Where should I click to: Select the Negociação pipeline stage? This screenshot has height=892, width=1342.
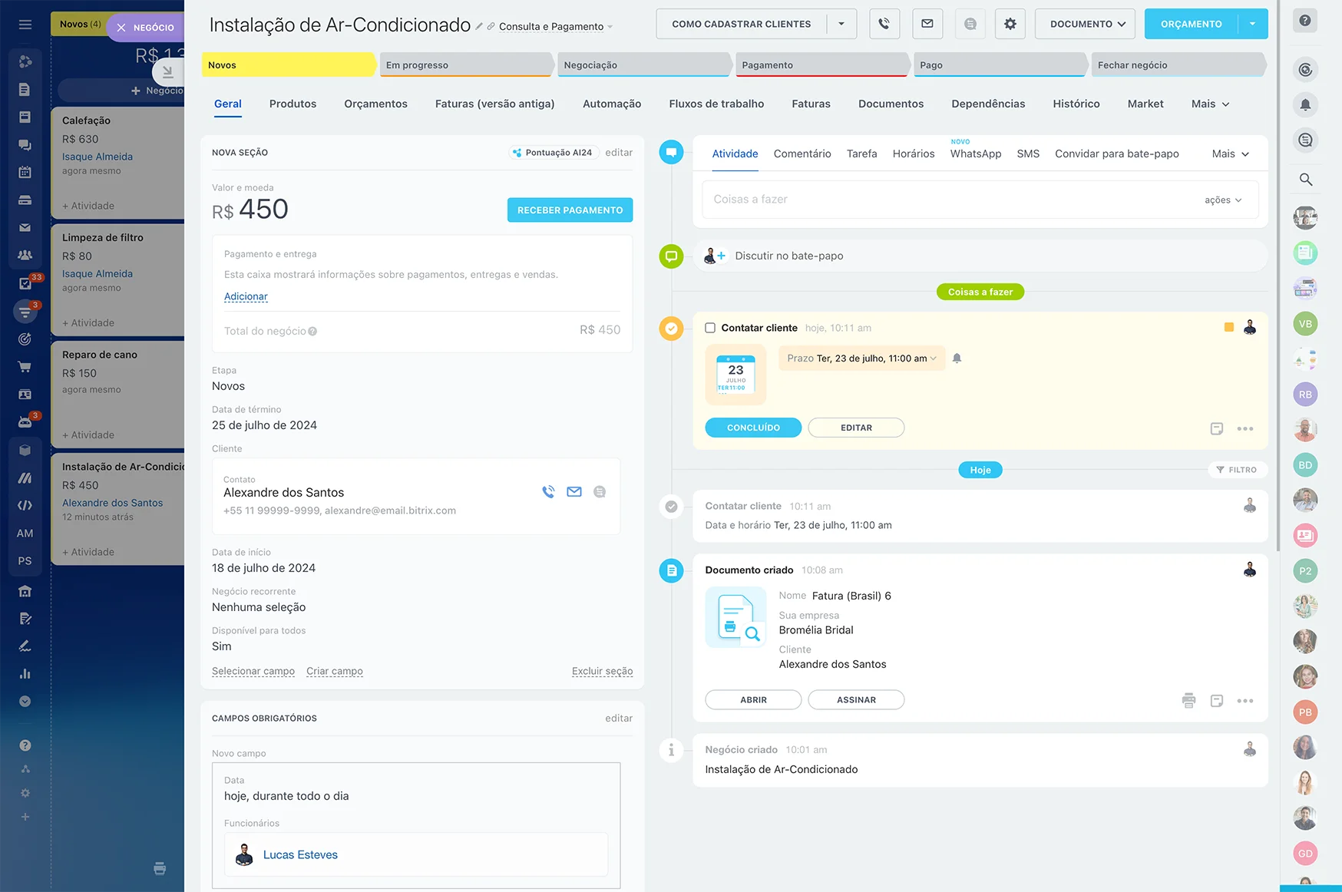[x=643, y=65]
